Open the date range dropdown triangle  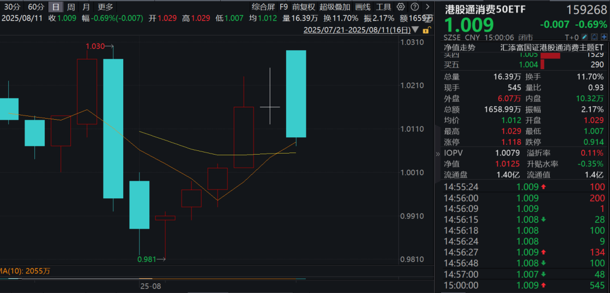pyautogui.click(x=415, y=30)
